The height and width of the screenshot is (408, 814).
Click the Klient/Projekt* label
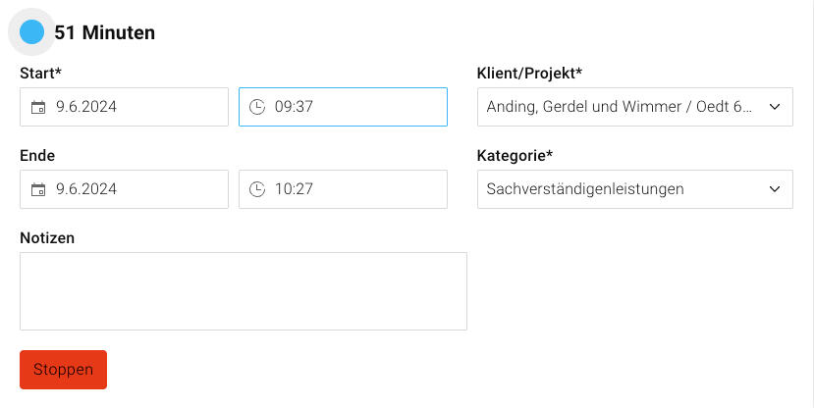[x=529, y=73]
